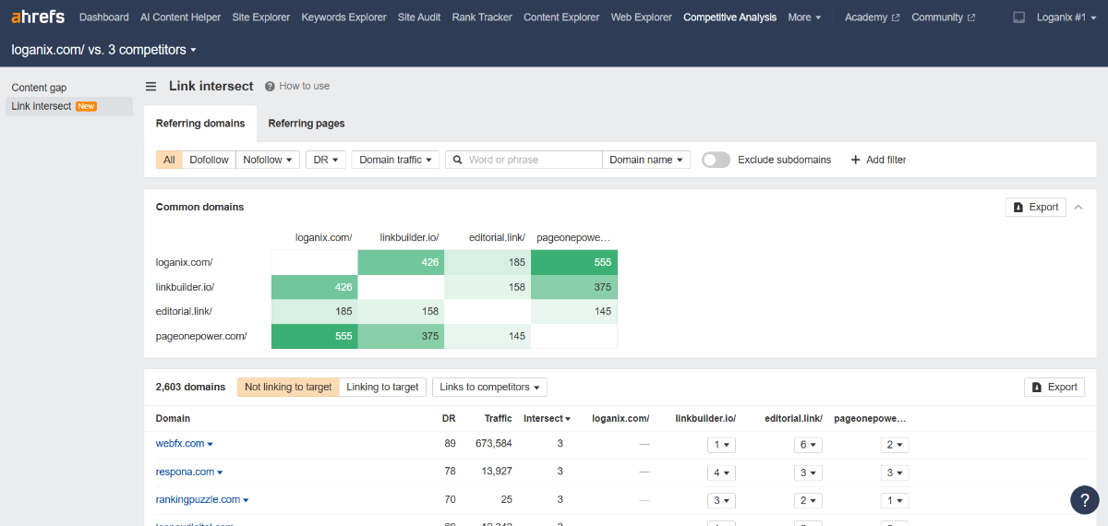Open the More menu dropdown
Screen dimensions: 1108x526
pyautogui.click(x=804, y=18)
